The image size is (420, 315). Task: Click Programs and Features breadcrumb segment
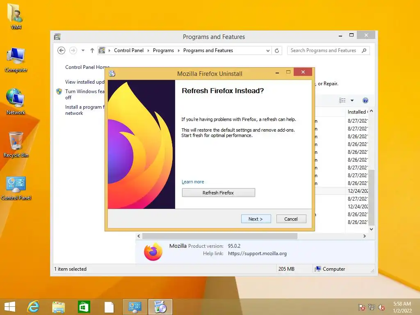coord(208,50)
